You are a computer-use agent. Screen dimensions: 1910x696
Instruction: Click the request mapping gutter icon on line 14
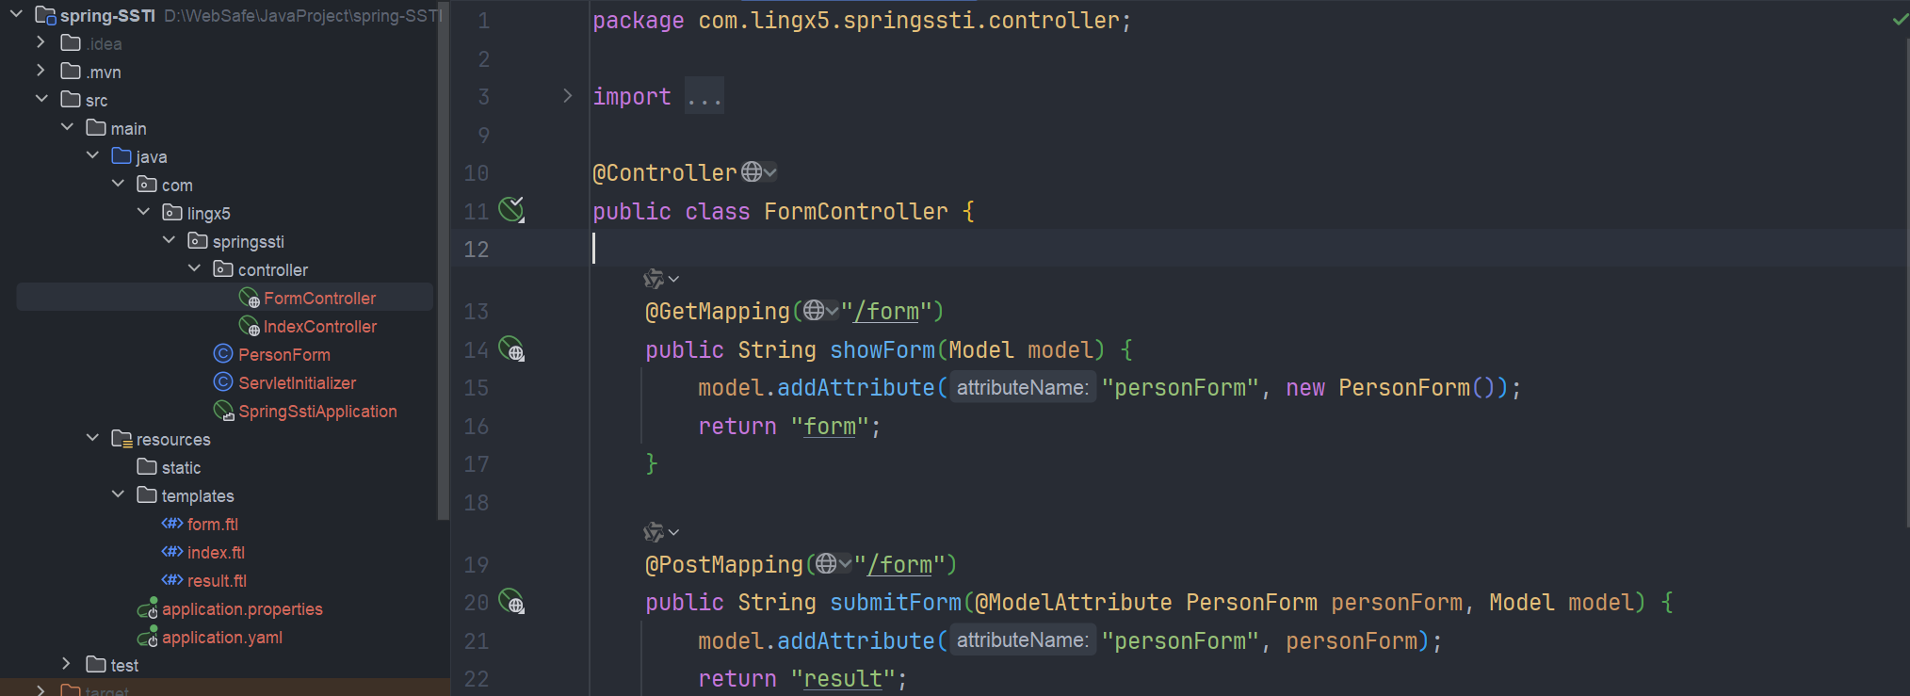511,349
